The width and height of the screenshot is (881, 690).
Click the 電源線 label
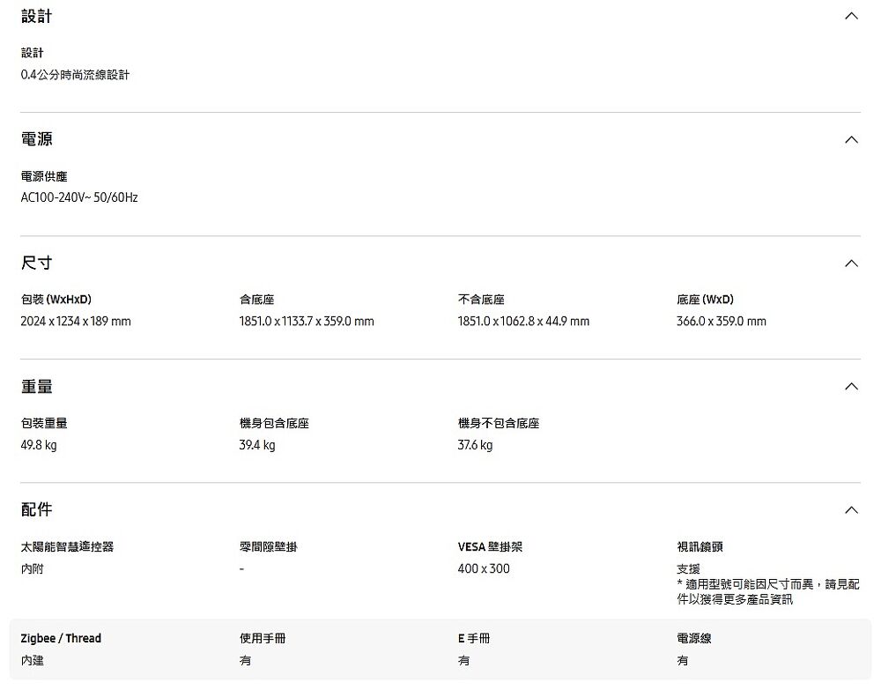pyautogui.click(x=694, y=638)
